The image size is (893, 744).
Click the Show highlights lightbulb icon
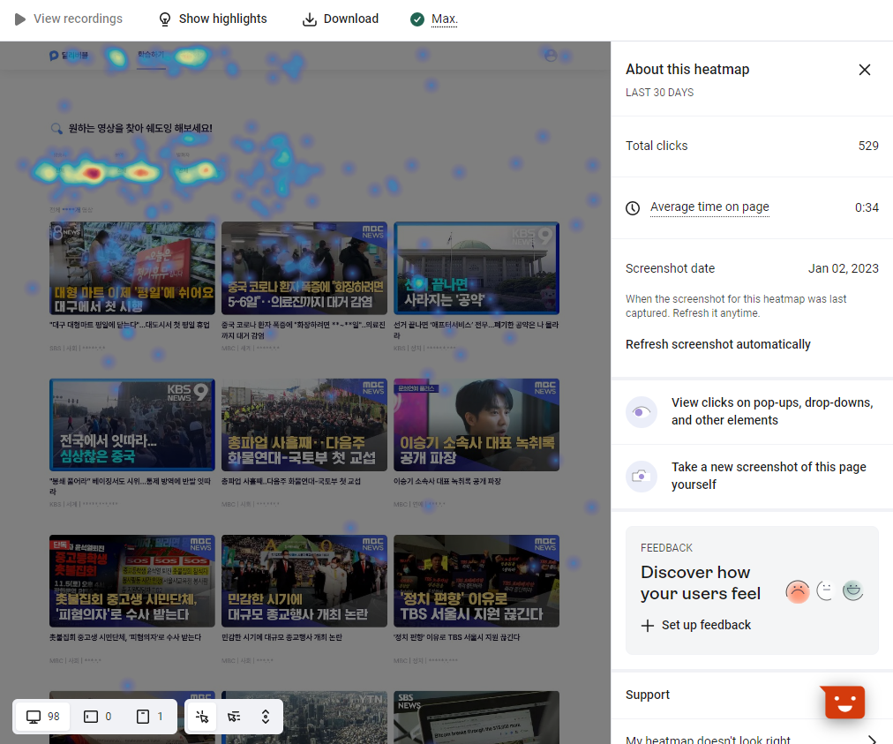165,19
